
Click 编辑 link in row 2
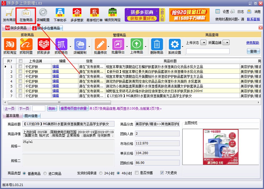(x=55, y=71)
